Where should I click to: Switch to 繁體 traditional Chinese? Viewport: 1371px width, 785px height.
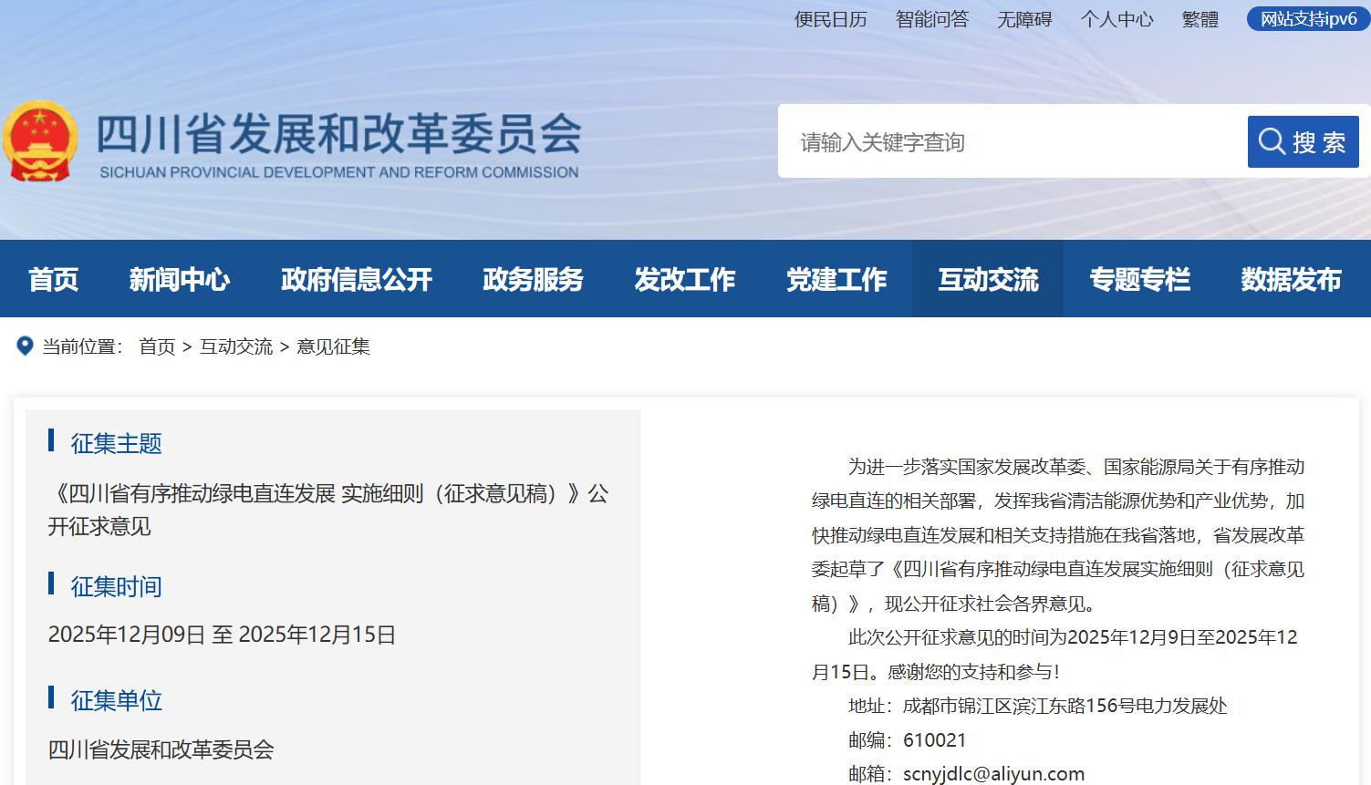point(1200,19)
